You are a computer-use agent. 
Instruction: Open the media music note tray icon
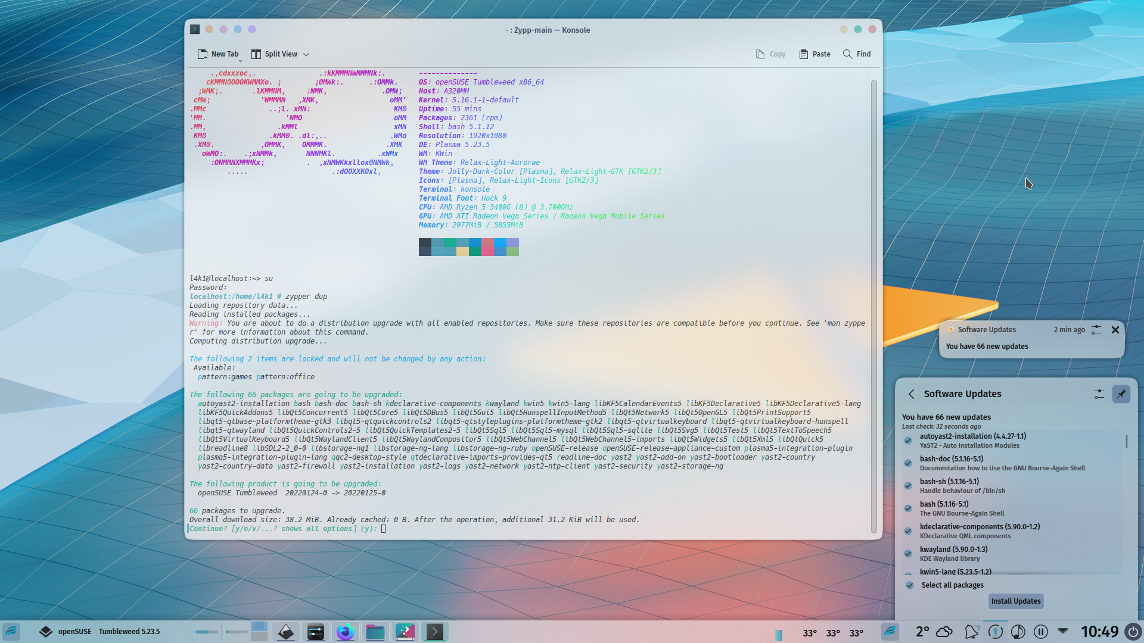pos(1018,632)
